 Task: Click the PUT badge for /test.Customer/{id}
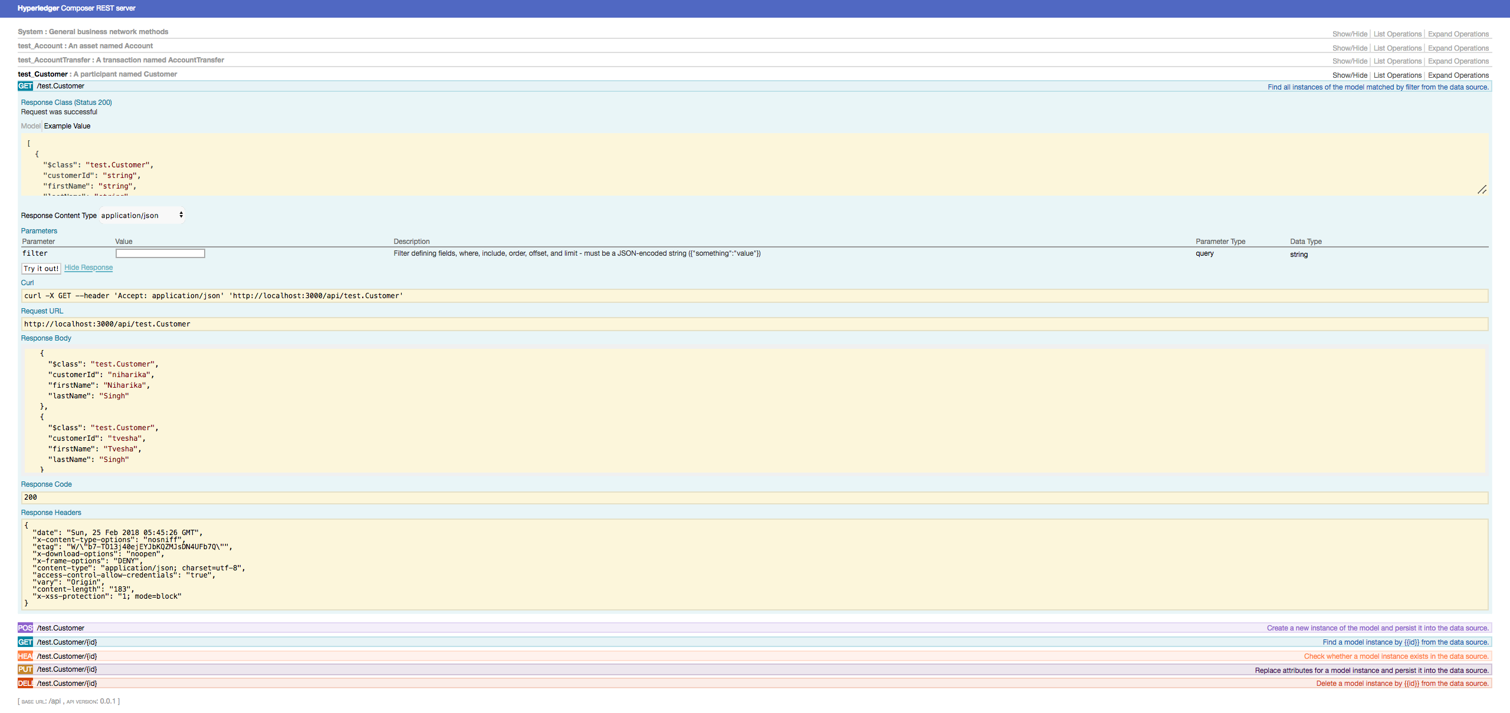[x=25, y=669]
